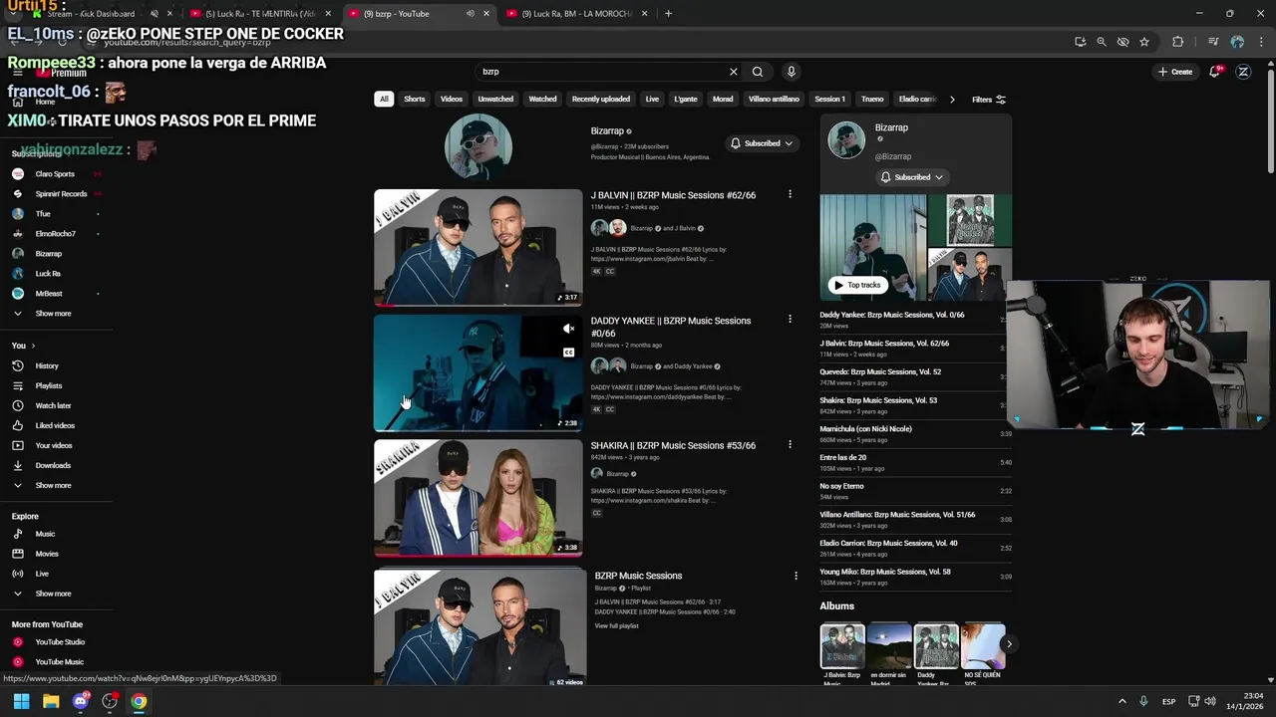Open Bizarrap channel avatar in results
1276x717 pixels.
tap(478, 146)
